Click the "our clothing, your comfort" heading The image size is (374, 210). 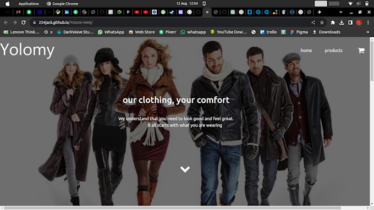coord(176,100)
